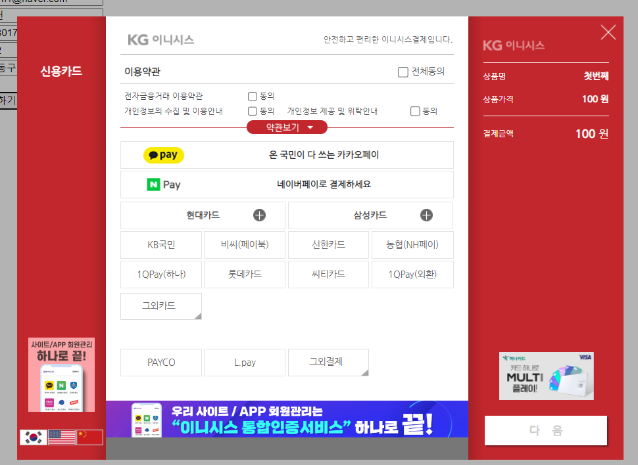Open the 그외카드 more cards list
The width and height of the screenshot is (638, 465).
click(161, 306)
